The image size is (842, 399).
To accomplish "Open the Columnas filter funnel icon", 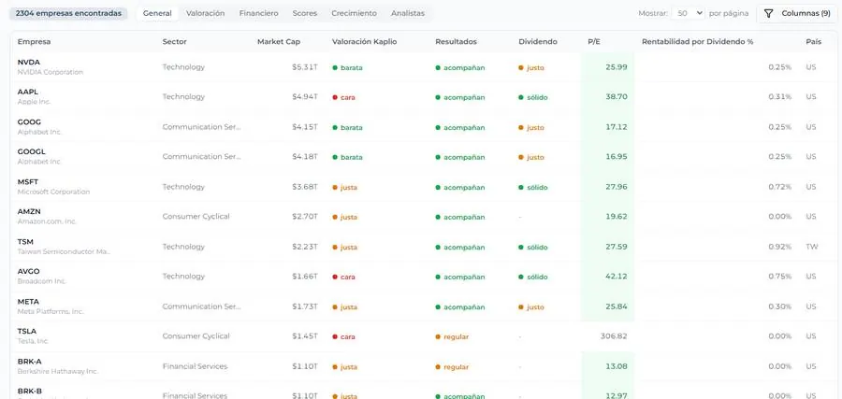I will tap(768, 13).
